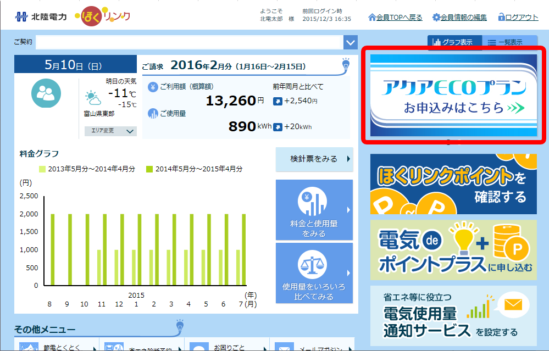549x351 pixels.
Task: Click the 明日の天気 label
Action: [121, 81]
